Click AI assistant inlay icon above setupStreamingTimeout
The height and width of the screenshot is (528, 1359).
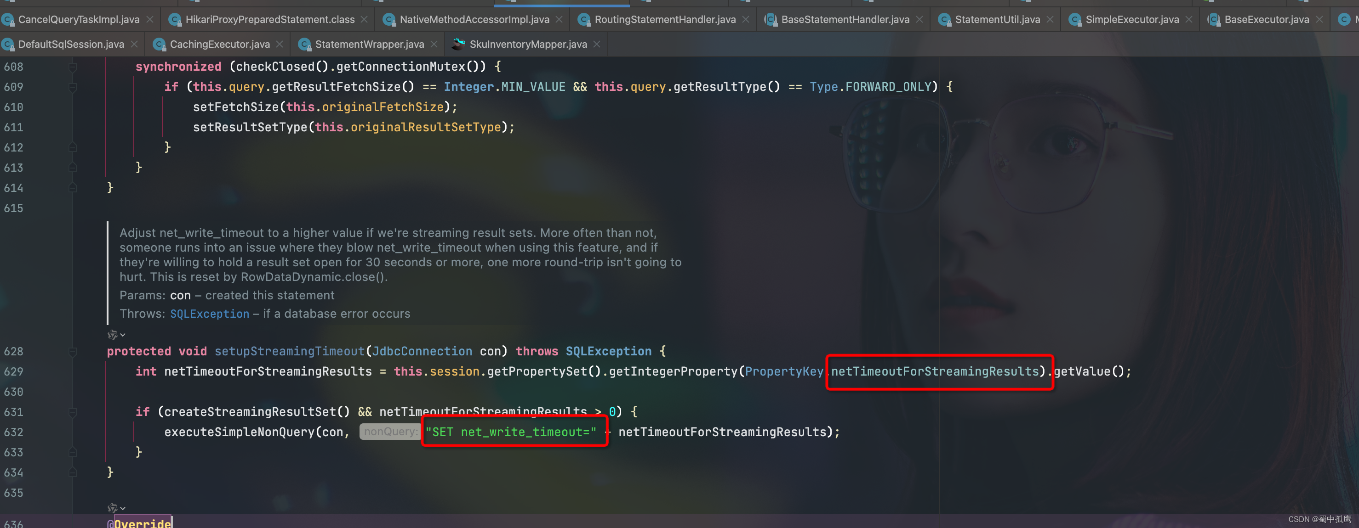pos(112,335)
